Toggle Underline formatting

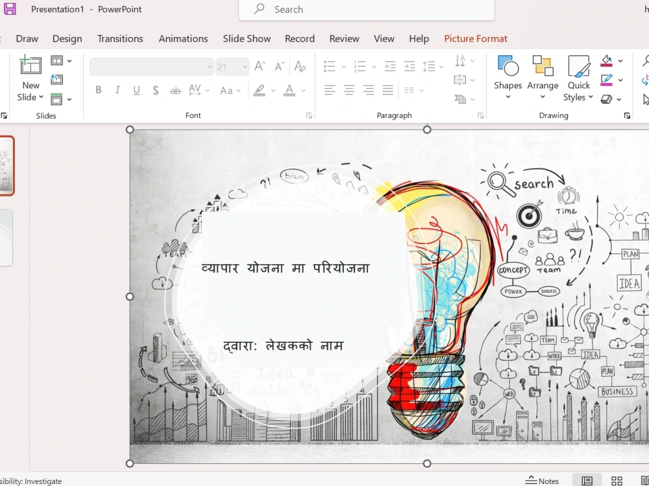136,90
